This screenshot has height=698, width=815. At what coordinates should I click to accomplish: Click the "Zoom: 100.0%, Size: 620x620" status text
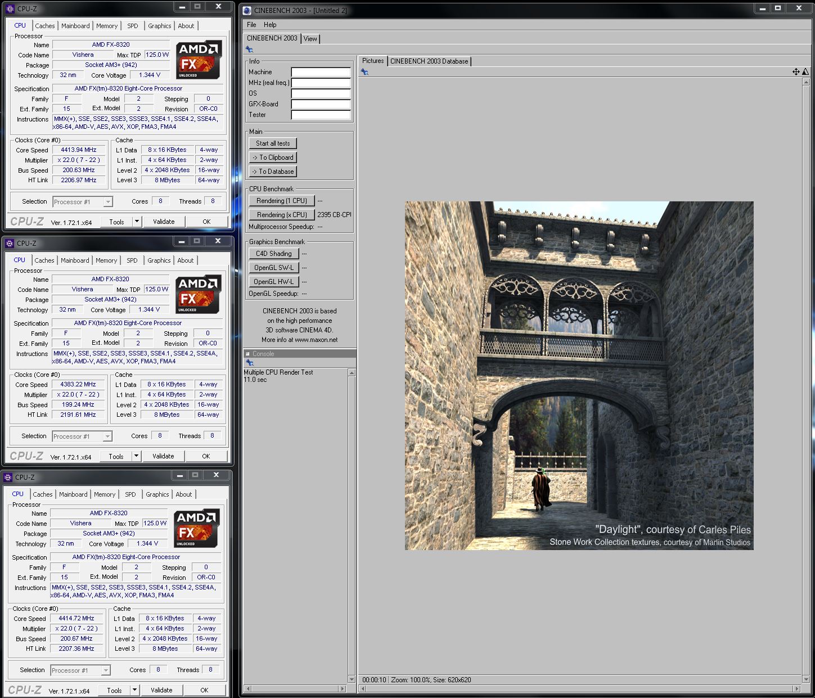pos(431,680)
